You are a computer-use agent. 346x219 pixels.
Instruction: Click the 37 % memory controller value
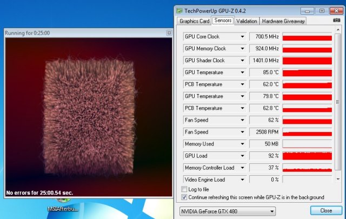tap(264, 168)
